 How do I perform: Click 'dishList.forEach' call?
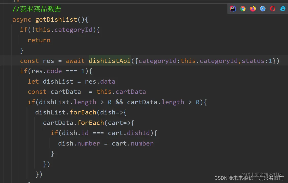(66, 112)
